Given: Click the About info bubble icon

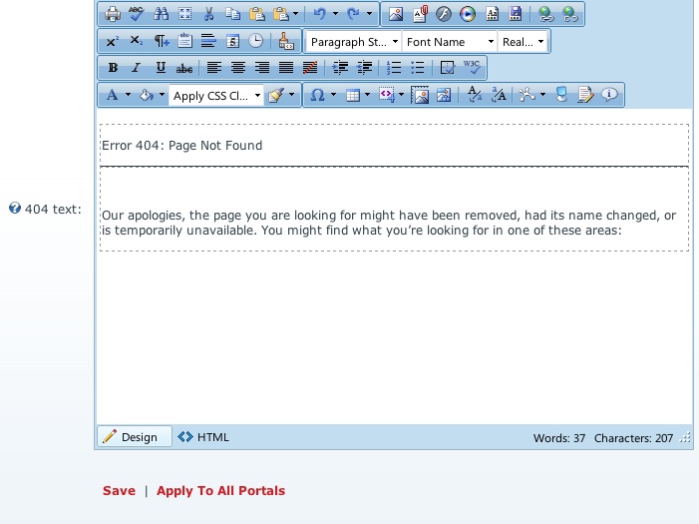Looking at the screenshot, I should click(609, 95).
